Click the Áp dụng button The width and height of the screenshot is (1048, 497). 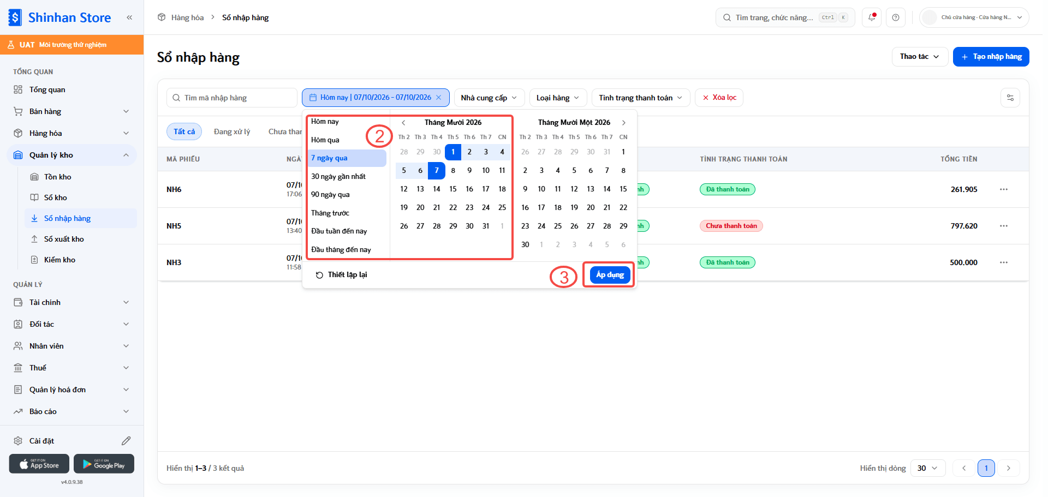point(610,275)
